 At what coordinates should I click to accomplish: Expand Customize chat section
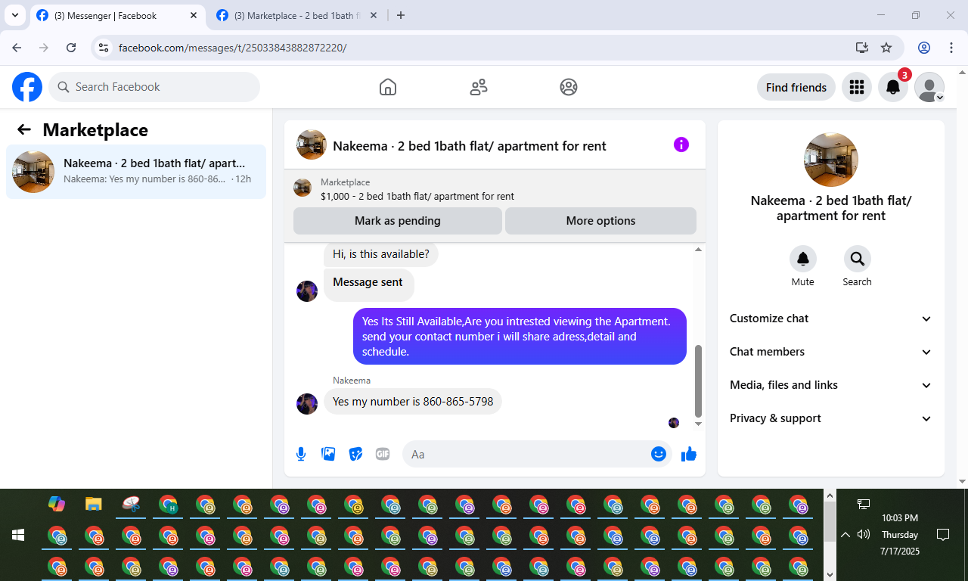pyautogui.click(x=831, y=318)
